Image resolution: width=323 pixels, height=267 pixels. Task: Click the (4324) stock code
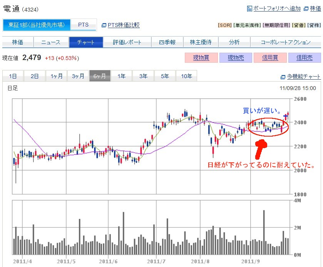[30, 10]
